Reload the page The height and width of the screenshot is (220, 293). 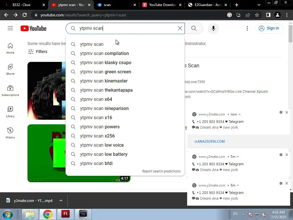click(25, 15)
